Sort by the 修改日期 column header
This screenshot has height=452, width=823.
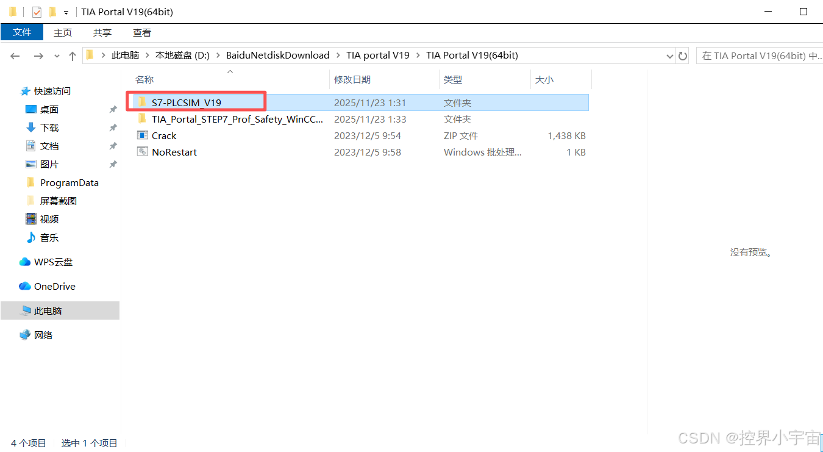click(x=352, y=79)
